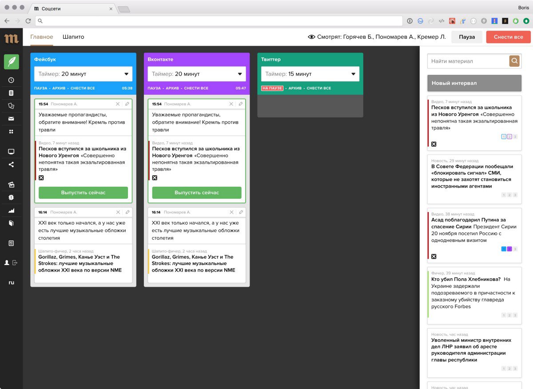Click the browser address bar
The height and width of the screenshot is (389, 533).
pos(219,21)
